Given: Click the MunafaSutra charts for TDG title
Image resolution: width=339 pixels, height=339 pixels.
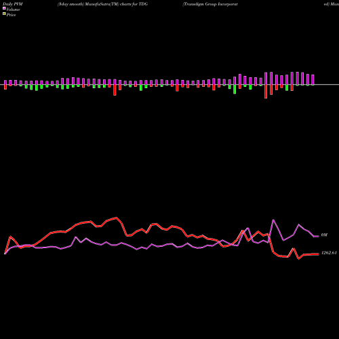Looking at the screenshot, I should click(x=102, y=4).
